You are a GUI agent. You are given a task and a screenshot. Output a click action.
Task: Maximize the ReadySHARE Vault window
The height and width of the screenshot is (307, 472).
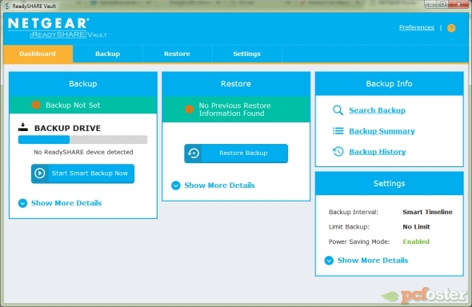tap(442, 5)
